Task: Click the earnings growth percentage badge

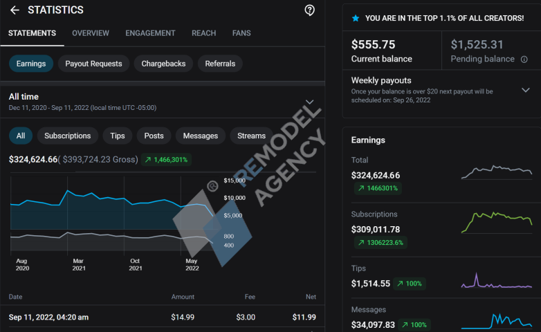Action: [x=166, y=159]
